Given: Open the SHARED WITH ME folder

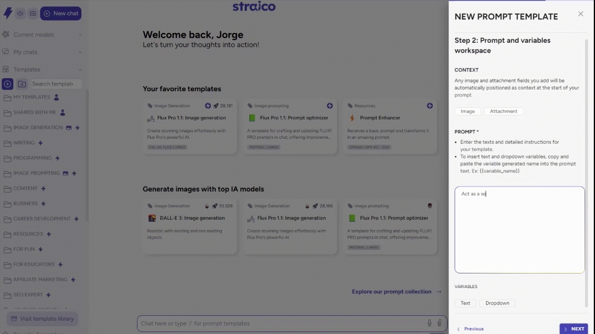Looking at the screenshot, I should 34,112.
